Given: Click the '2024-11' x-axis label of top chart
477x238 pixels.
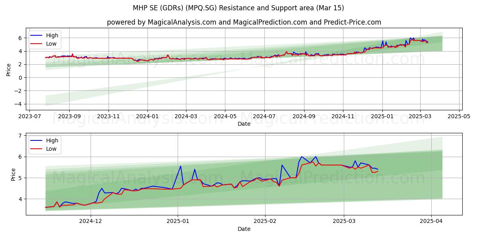Looking at the screenshot, I should [x=343, y=117].
